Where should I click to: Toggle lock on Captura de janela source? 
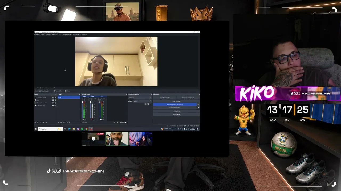point(55,97)
